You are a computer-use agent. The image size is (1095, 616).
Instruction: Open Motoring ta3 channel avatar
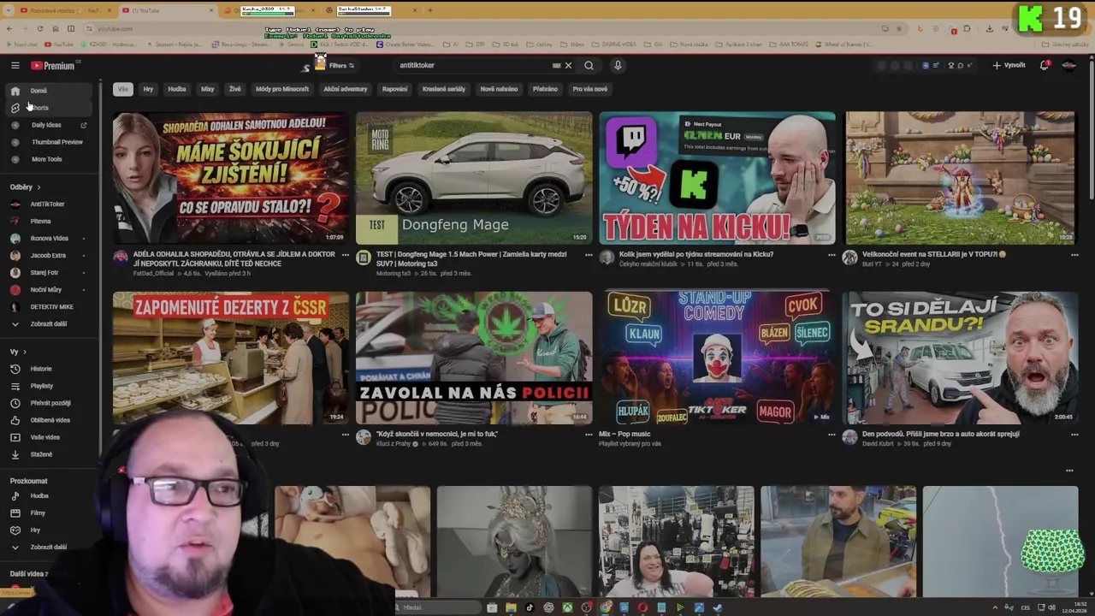(364, 258)
